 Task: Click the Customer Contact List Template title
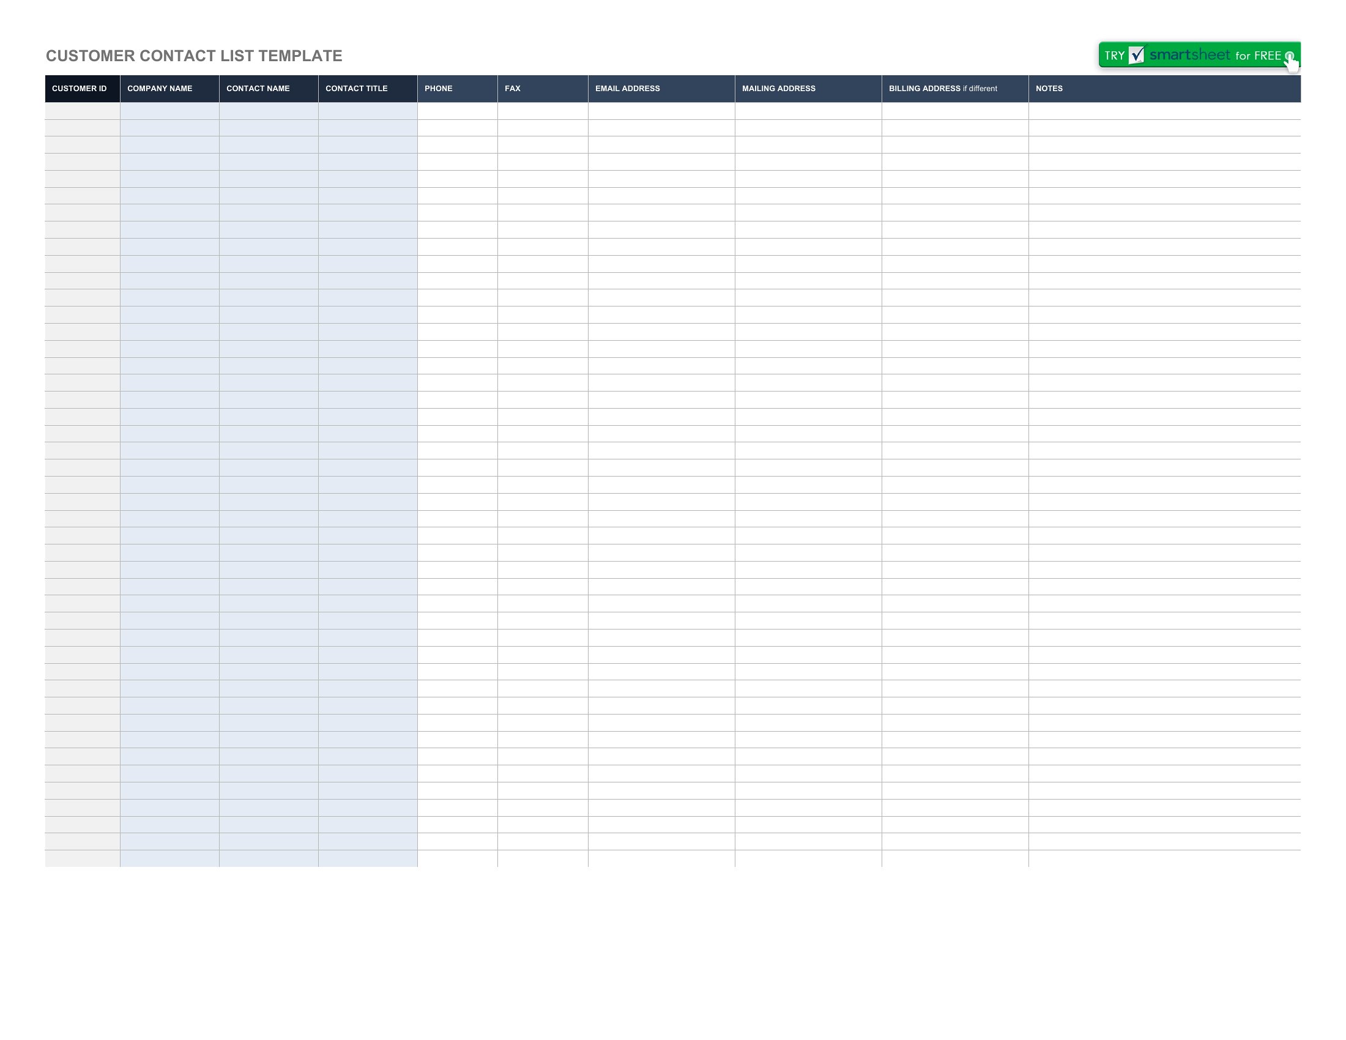pyautogui.click(x=194, y=56)
